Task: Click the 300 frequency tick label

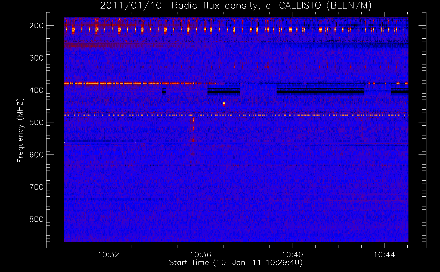Action: (x=36, y=58)
